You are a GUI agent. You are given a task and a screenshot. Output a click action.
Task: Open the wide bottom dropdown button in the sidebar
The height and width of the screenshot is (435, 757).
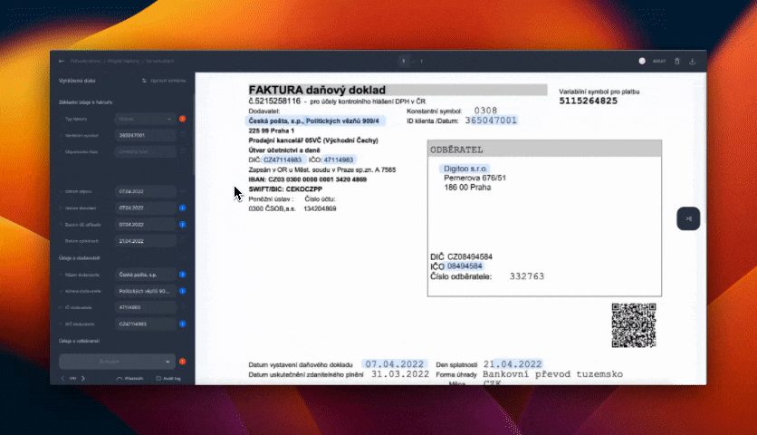coord(117,362)
